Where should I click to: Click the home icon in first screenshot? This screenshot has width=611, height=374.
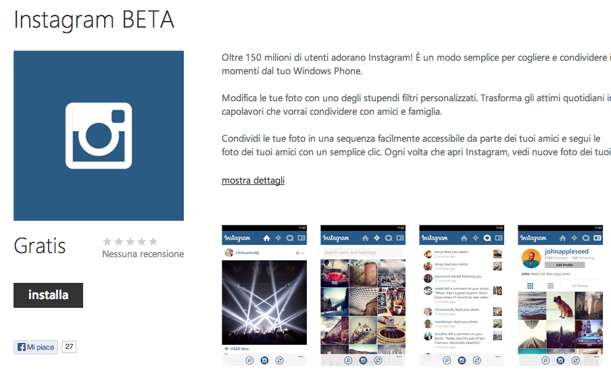[266, 238]
